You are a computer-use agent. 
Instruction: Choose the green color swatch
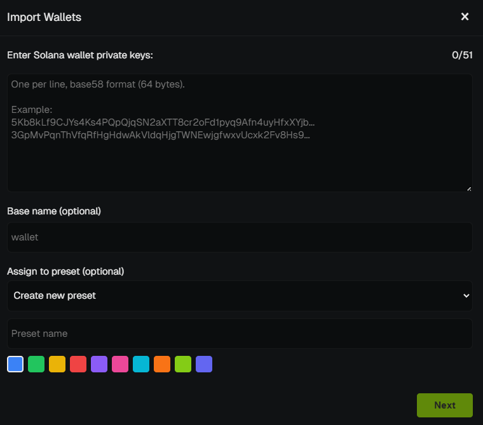[36, 364]
